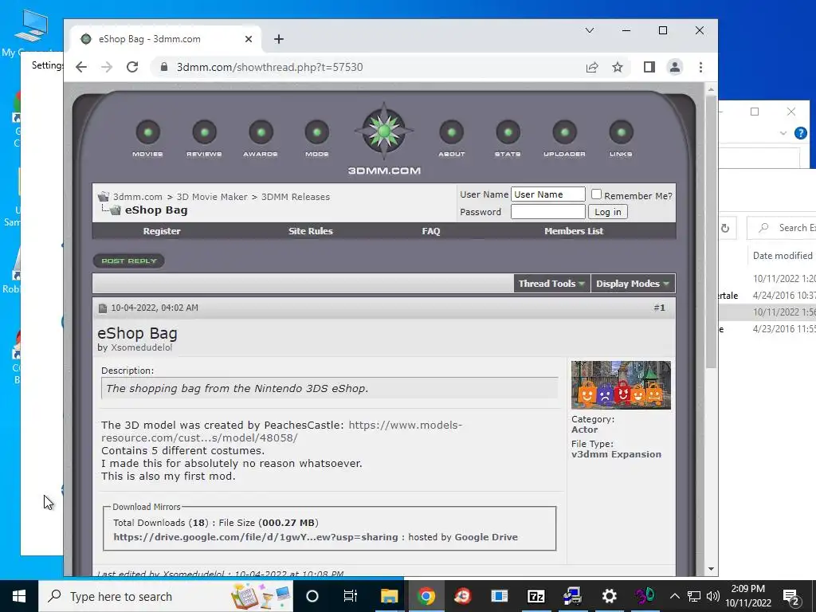Click the Log in button

tap(608, 212)
